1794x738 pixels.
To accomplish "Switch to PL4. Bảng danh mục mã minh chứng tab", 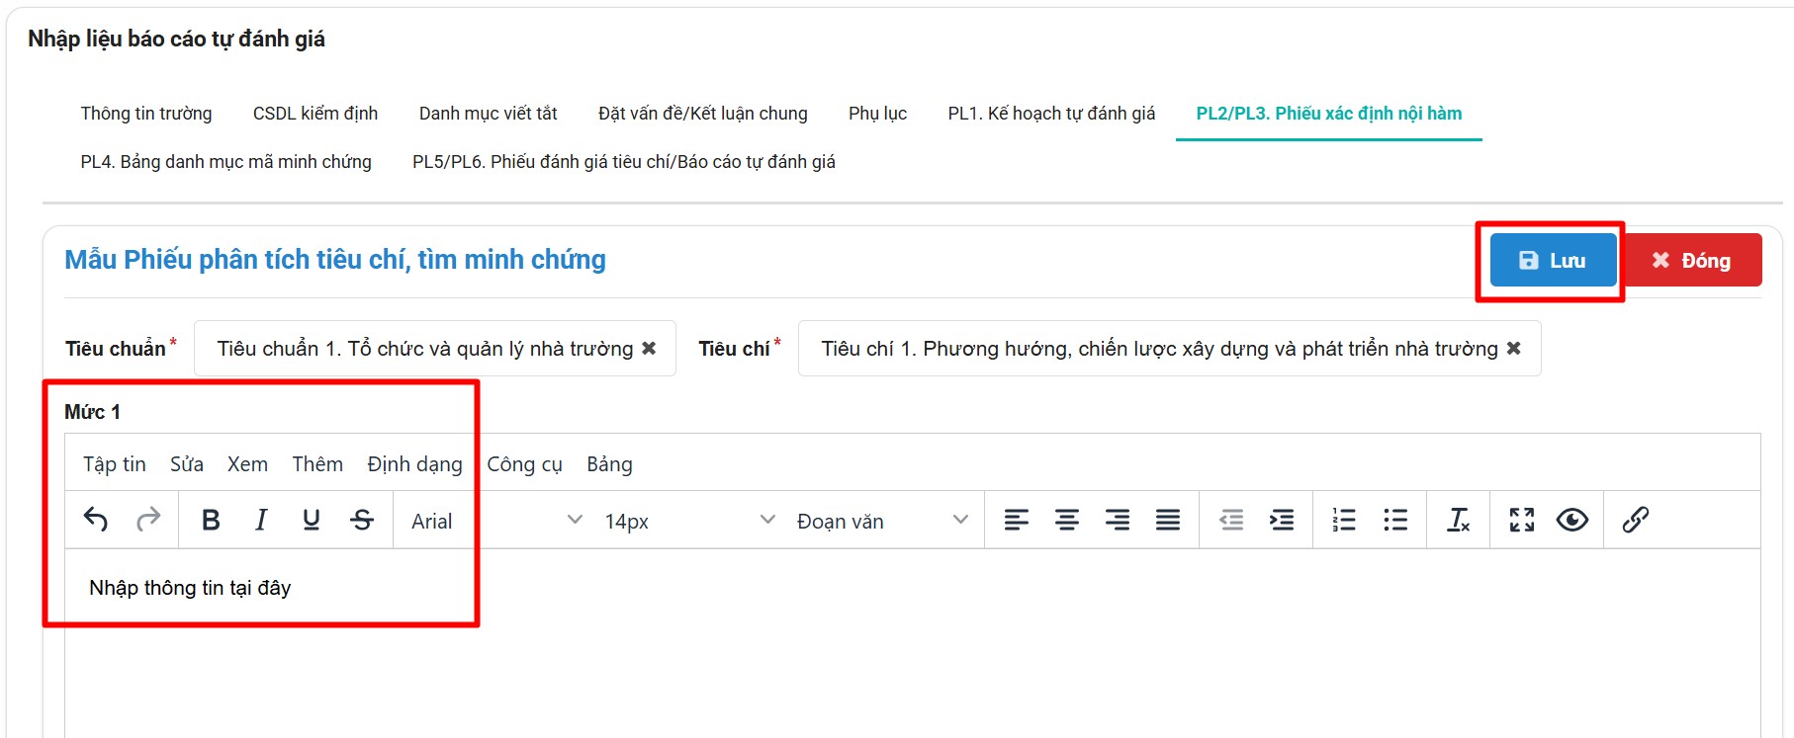I will (225, 162).
